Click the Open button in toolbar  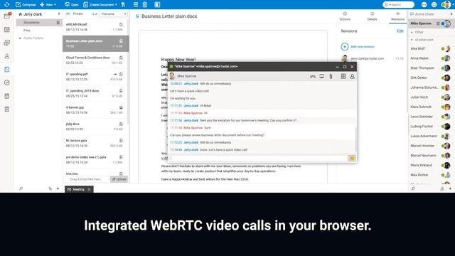pyautogui.click(x=71, y=5)
